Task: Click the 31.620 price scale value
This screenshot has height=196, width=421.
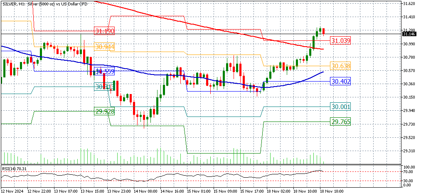Action: (x=409, y=3)
